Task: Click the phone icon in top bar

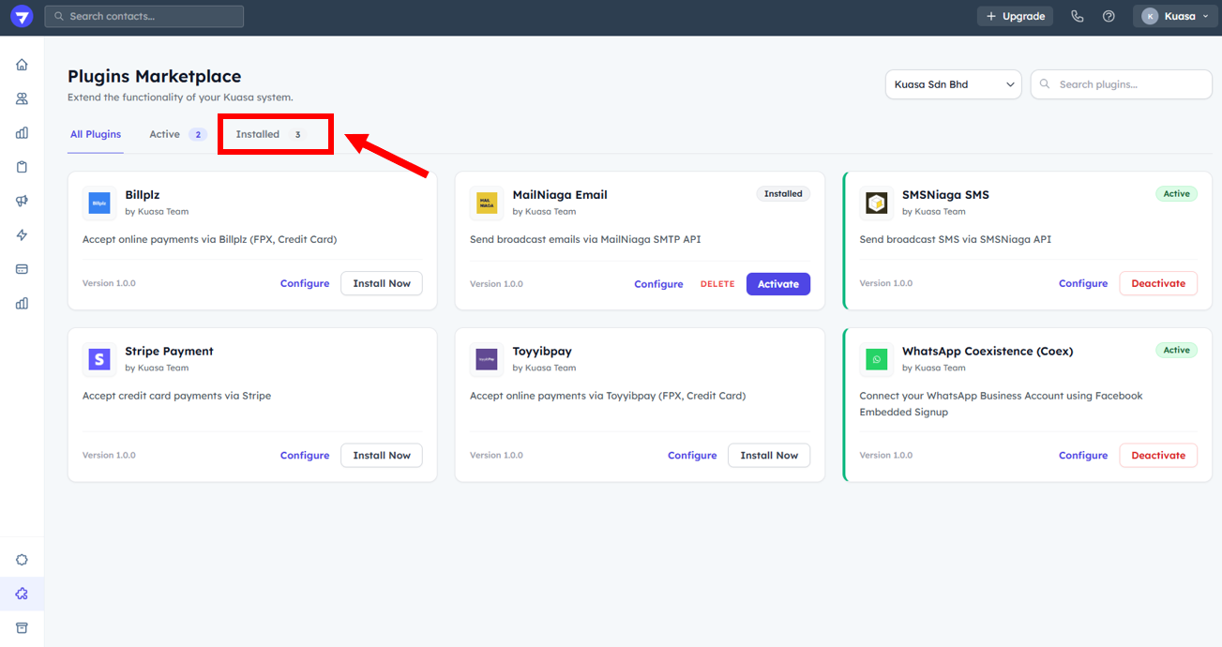Action: (1077, 16)
